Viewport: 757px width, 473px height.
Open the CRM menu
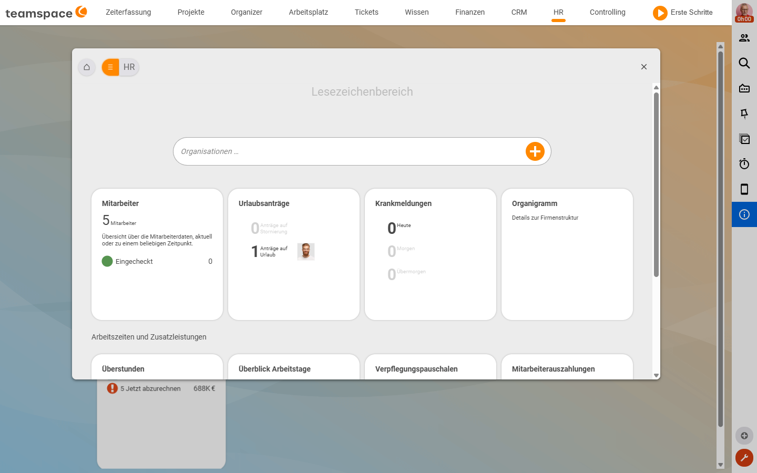click(x=519, y=12)
